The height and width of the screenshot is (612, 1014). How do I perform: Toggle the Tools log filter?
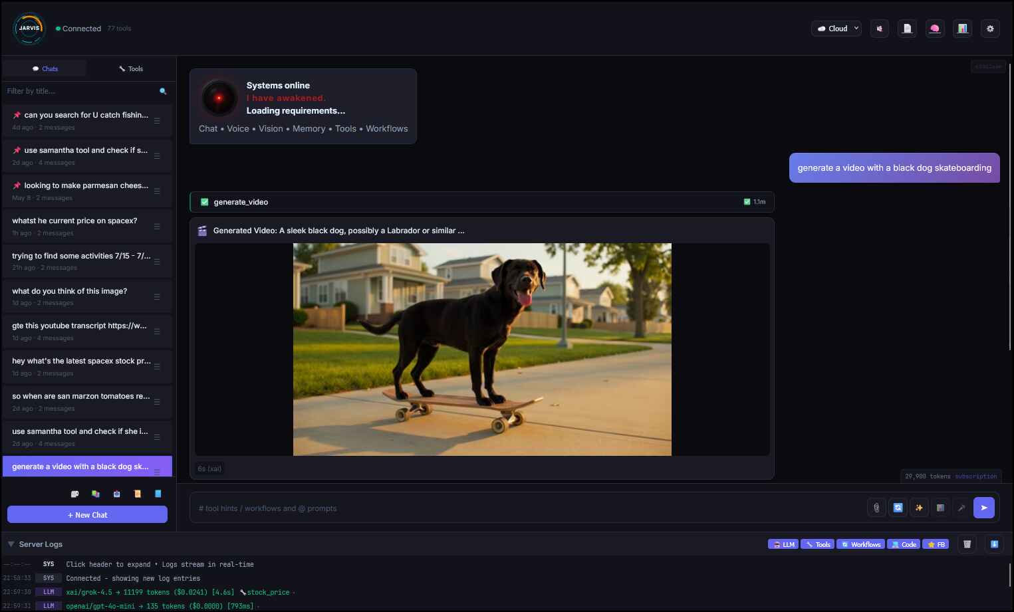(x=818, y=544)
